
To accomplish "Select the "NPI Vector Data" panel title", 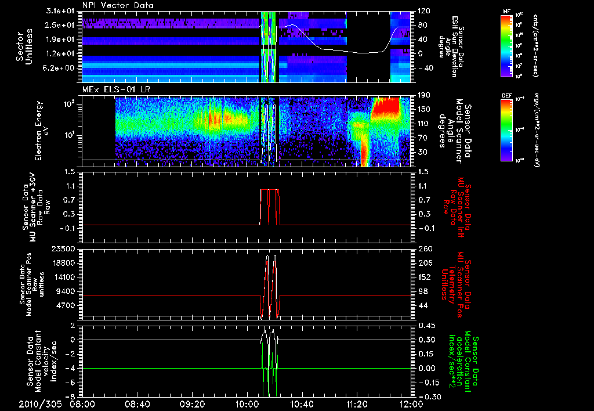I will [118, 5].
